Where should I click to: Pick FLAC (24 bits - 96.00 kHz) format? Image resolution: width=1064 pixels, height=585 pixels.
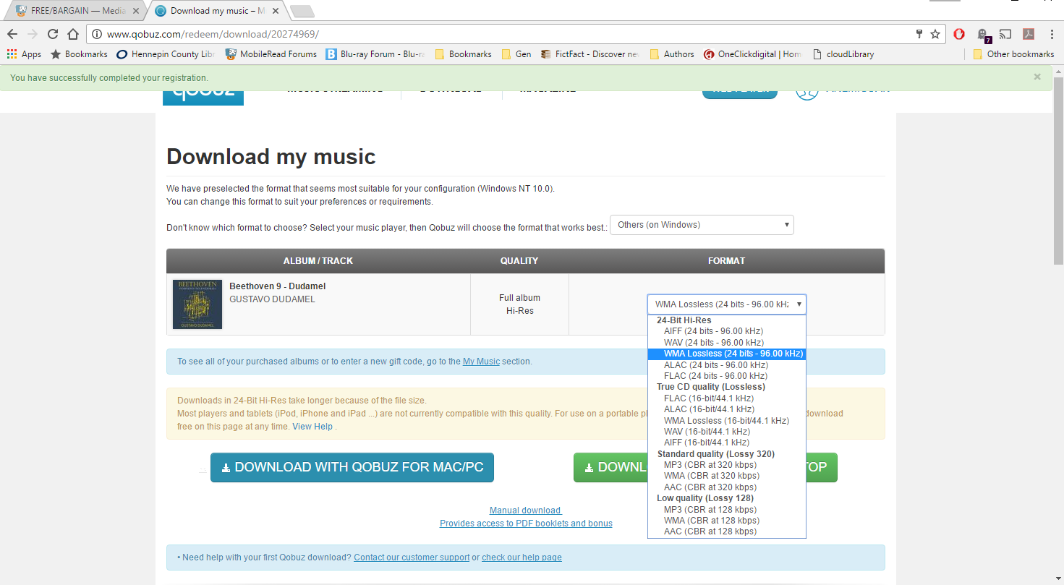tap(726, 376)
